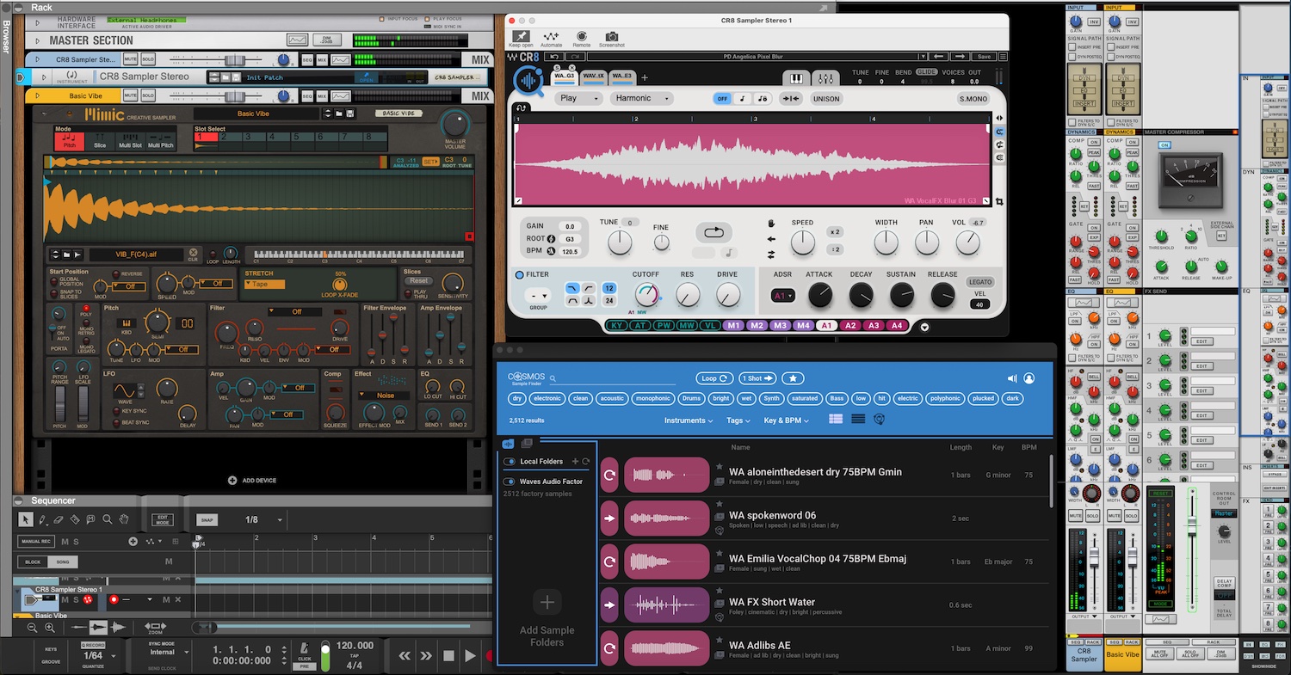This screenshot has width=1291, height=675.
Task: Open the Tags filter dropdown in COSMOS
Action: (x=738, y=420)
